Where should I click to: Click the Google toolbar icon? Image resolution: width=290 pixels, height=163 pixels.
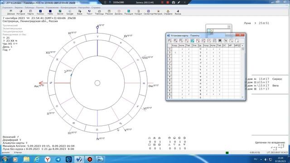[70, 12]
